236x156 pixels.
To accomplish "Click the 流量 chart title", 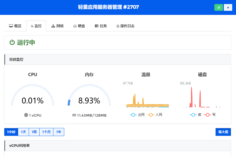I will [146, 74].
